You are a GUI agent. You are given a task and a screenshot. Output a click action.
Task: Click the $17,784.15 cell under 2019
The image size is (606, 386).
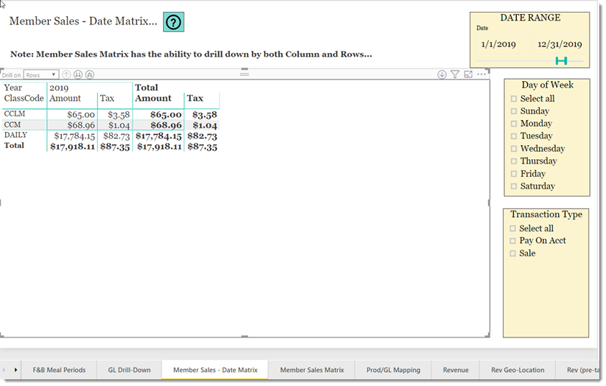pyautogui.click(x=74, y=136)
